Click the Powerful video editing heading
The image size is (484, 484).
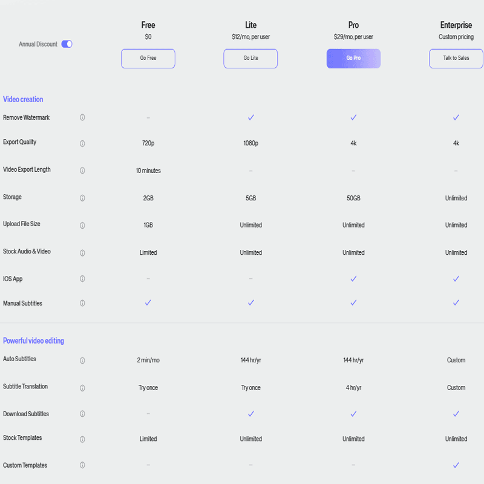point(33,341)
